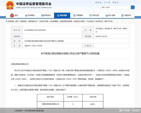This screenshot has width=141, height=113.
Task: Open 政府信息公开 breadcrumb link
Action: (33, 21)
